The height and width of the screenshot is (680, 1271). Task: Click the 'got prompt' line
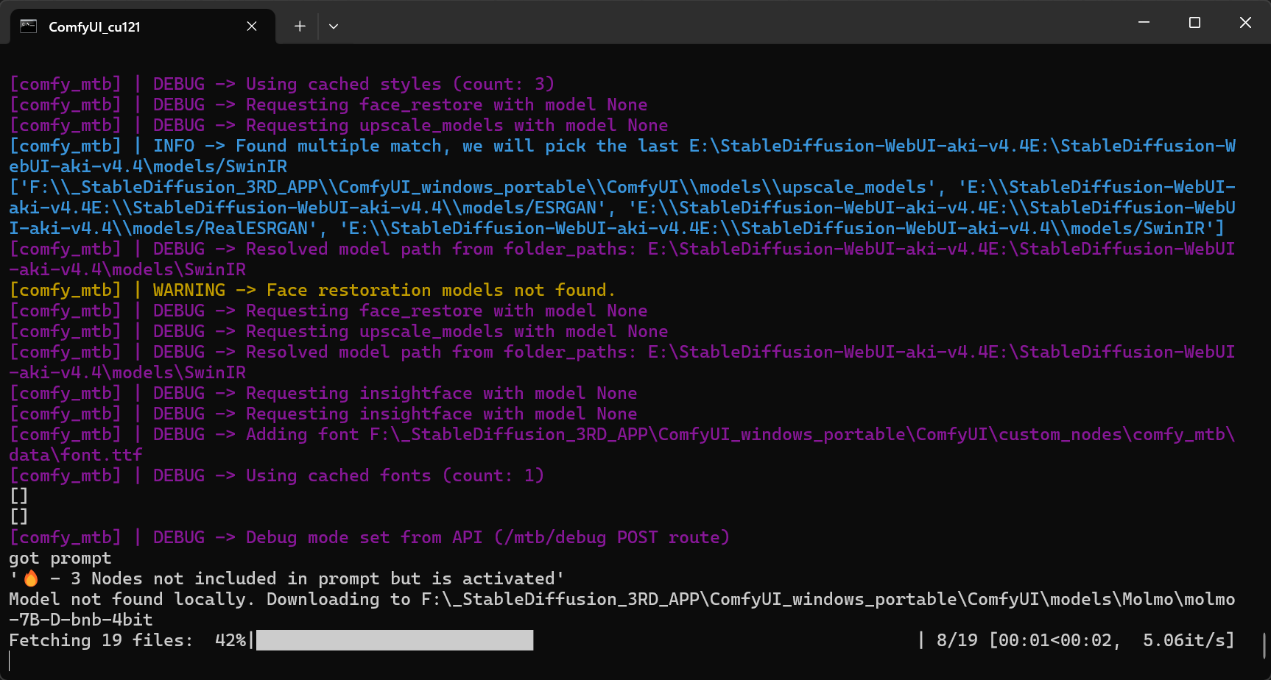60,558
